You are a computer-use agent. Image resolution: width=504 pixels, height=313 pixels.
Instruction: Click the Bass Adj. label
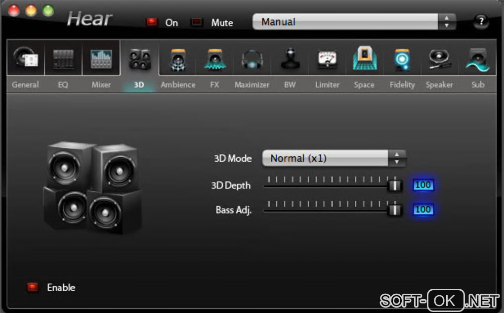[233, 210]
